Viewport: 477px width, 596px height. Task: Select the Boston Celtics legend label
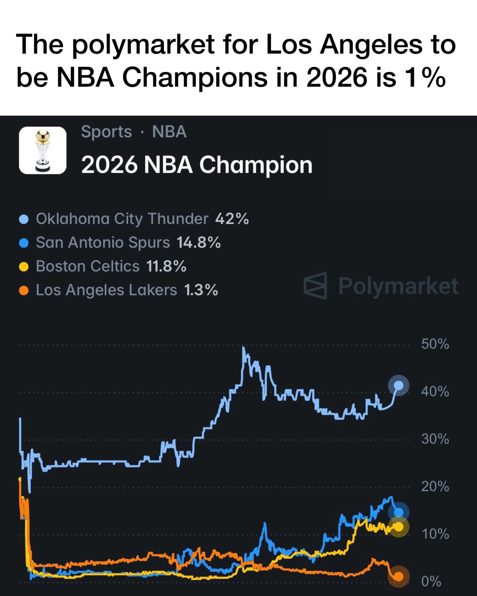click(x=87, y=266)
